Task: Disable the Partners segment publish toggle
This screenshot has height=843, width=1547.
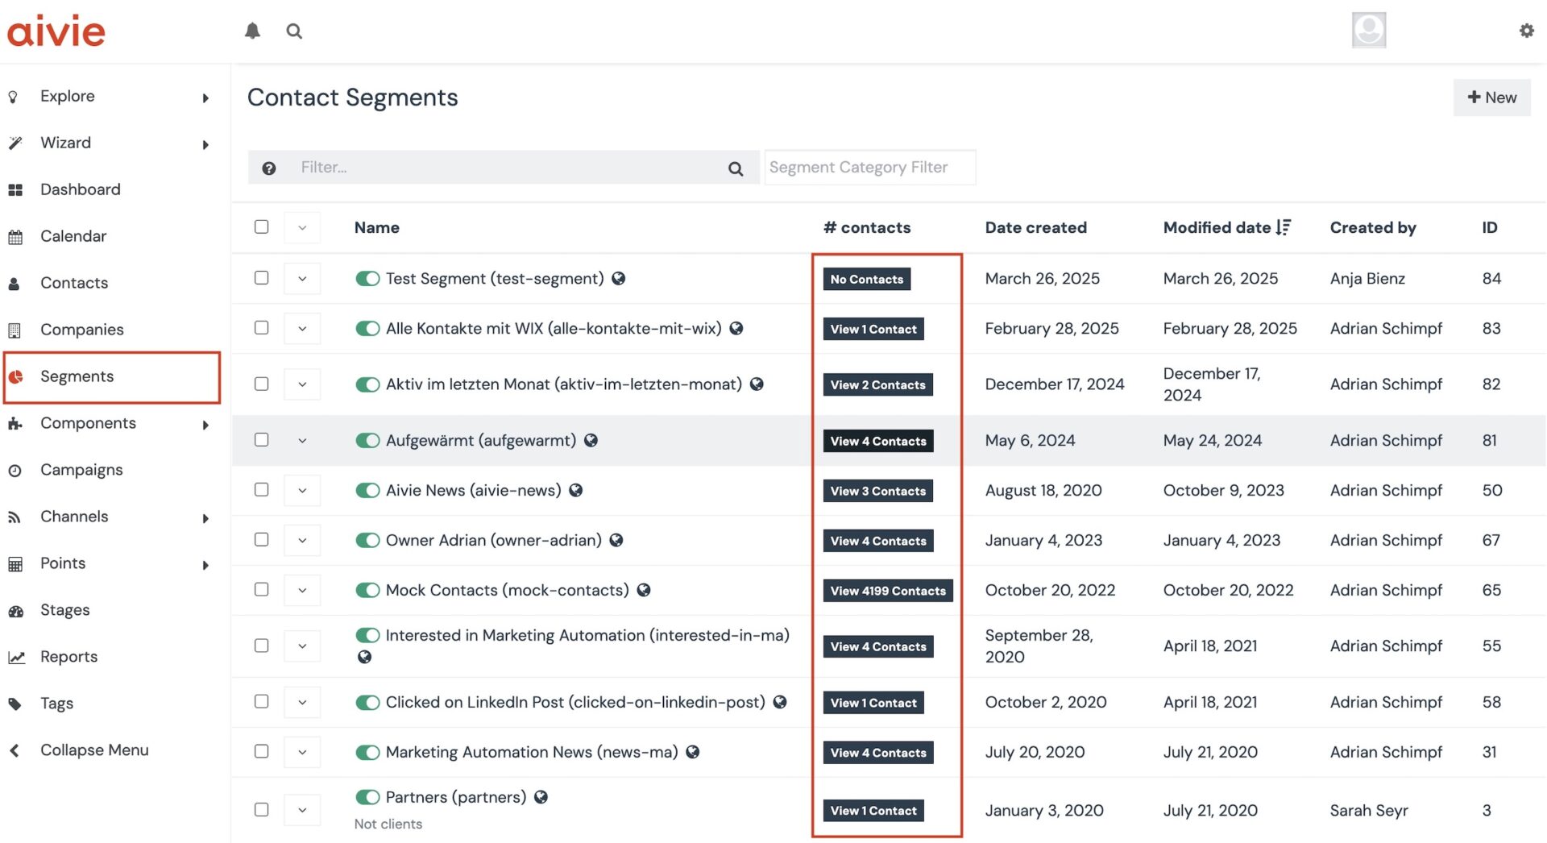Action: tap(367, 797)
